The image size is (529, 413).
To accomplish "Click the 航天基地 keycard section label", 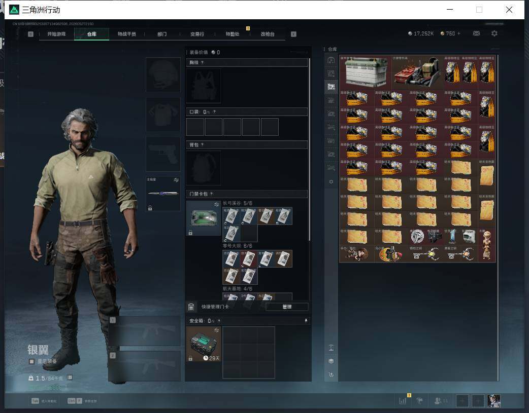I will pyautogui.click(x=238, y=289).
